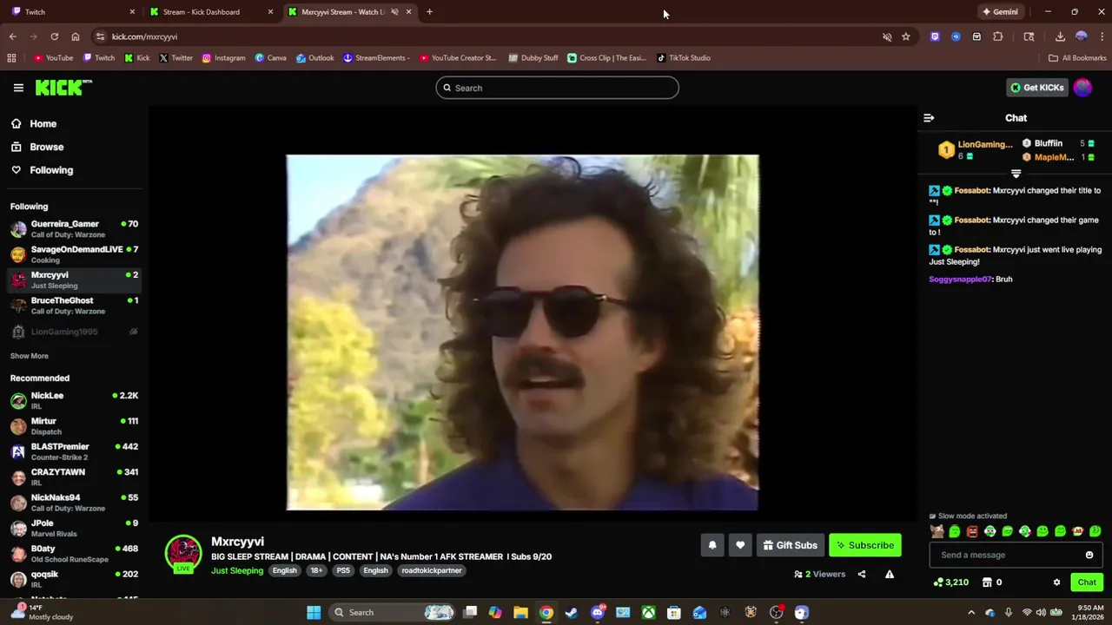1112x625 pixels.
Task: Share the stream via share icon
Action: (862, 574)
